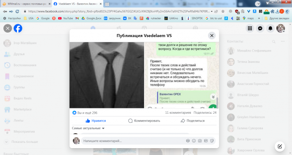Click the new message compose button
The image size is (292, 155).
pyautogui.click(x=280, y=146)
